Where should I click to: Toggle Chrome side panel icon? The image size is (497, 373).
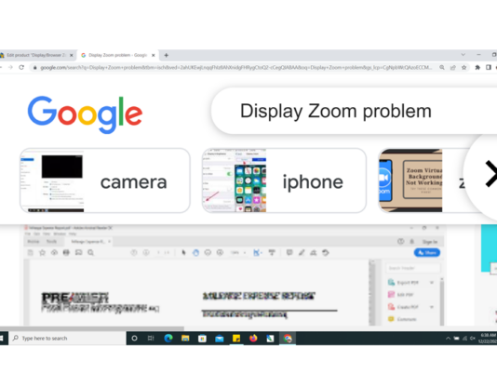click(x=489, y=68)
